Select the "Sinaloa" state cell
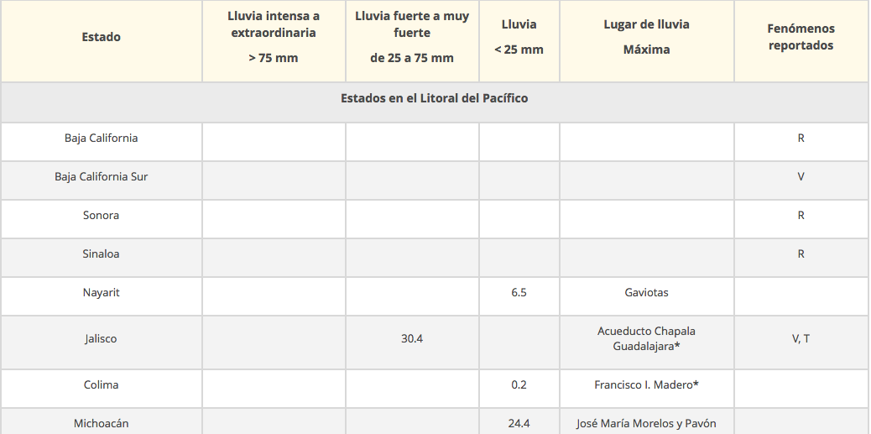The height and width of the screenshot is (434, 871). tap(101, 254)
